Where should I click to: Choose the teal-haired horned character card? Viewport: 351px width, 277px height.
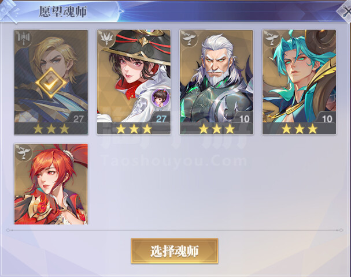point(300,82)
